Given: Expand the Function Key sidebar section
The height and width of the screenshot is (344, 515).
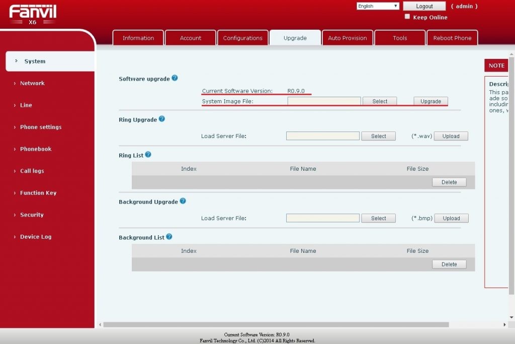Looking at the screenshot, I should (x=38, y=193).
